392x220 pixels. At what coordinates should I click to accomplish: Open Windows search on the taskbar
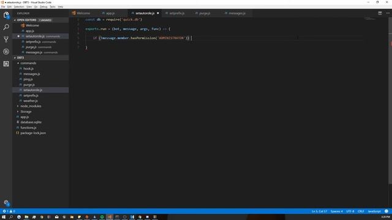point(11,217)
